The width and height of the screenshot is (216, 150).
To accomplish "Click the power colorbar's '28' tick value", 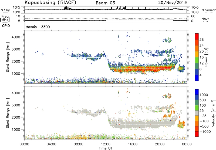I will (201, 40).
